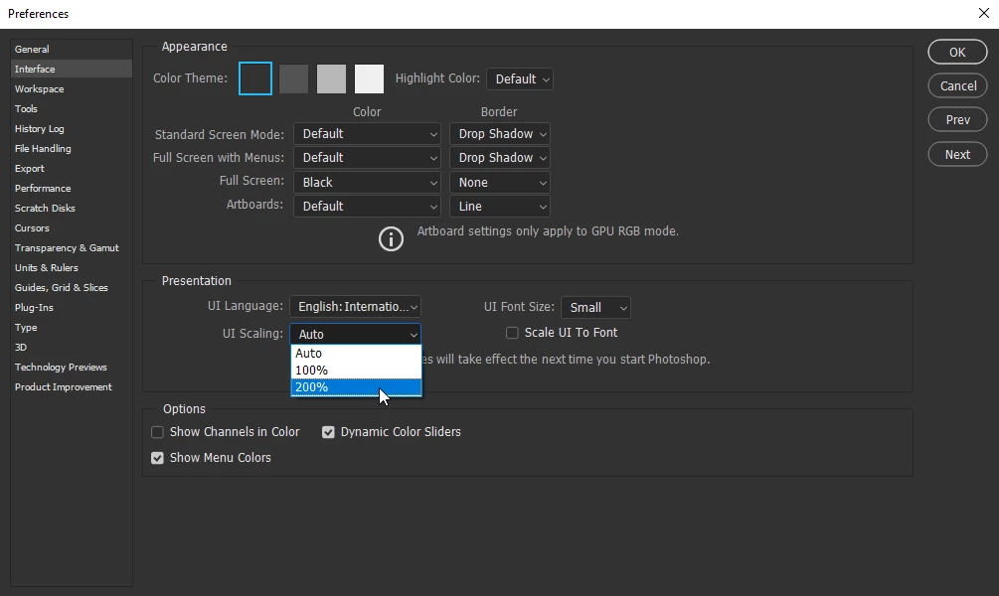This screenshot has width=999, height=596.
Task: Open Artboards color dropdown
Action: pyautogui.click(x=367, y=207)
